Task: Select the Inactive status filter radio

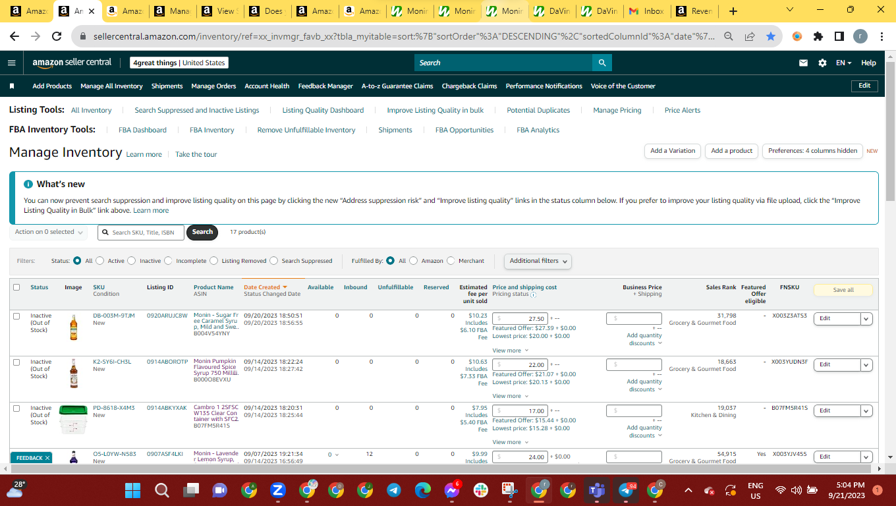Action: pyautogui.click(x=132, y=261)
